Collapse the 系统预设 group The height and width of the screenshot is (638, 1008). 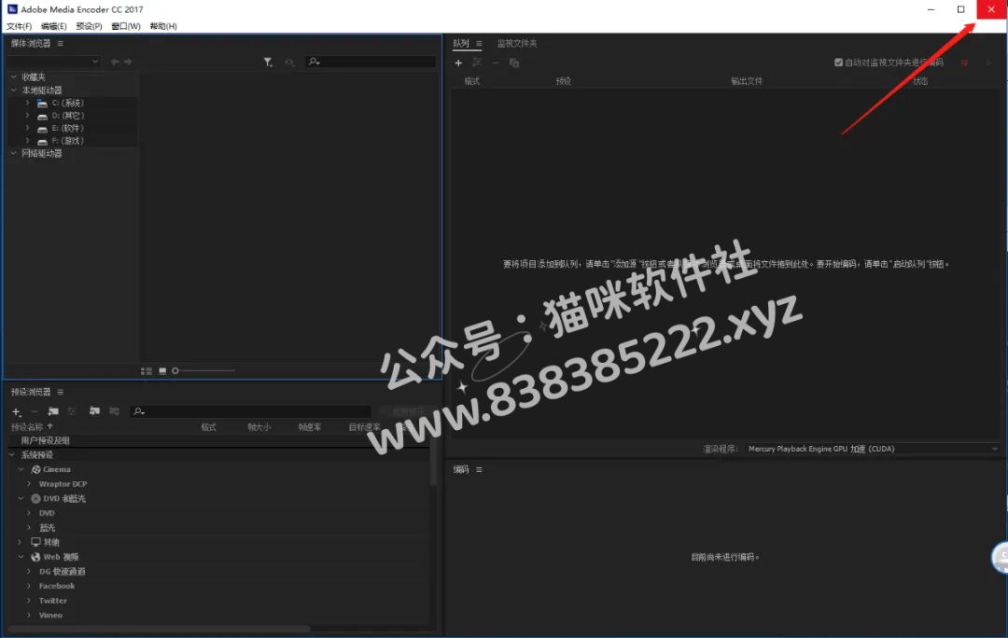click(12, 455)
